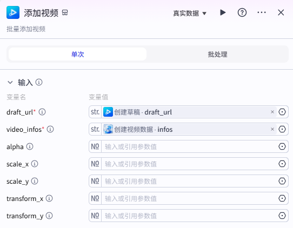Open the three-dot more options menu
The width and height of the screenshot is (293, 228).
(262, 12)
